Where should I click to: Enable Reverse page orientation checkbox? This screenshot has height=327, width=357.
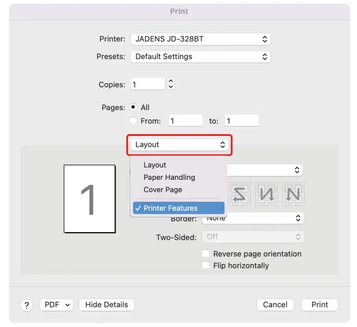coord(205,253)
